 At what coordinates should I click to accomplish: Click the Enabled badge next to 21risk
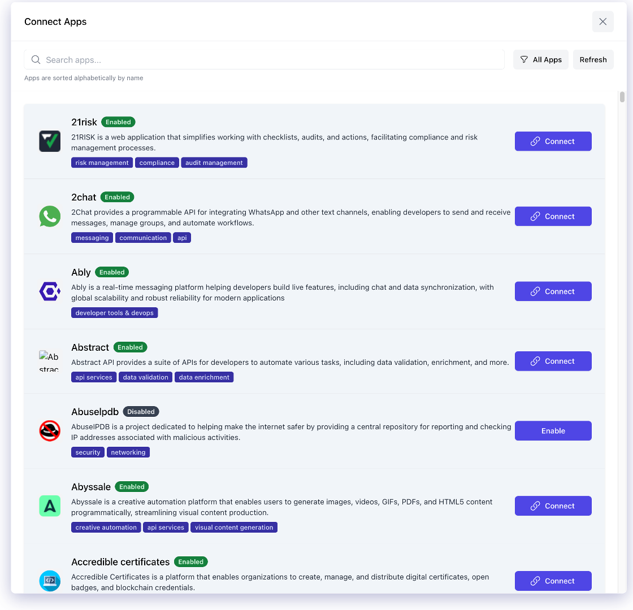click(118, 121)
